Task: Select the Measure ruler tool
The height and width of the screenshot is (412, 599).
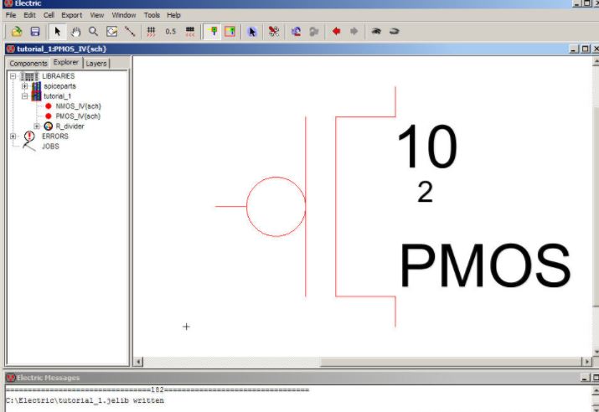Action: pos(130,32)
